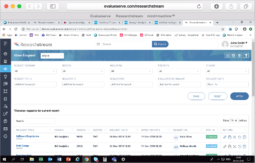Click the Demo Instance bookmark
The height and width of the screenshot is (163, 255).
(69, 35)
